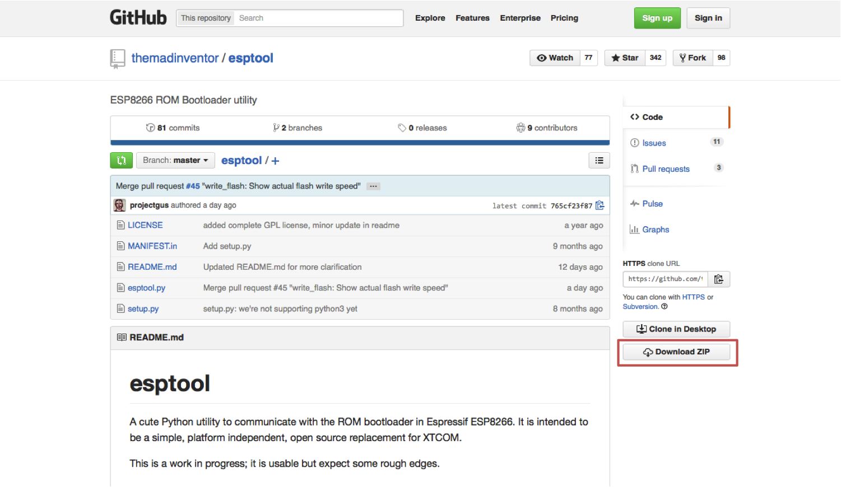Click the file list view icon button
Image resolution: width=841 pixels, height=487 pixels.
tap(599, 161)
